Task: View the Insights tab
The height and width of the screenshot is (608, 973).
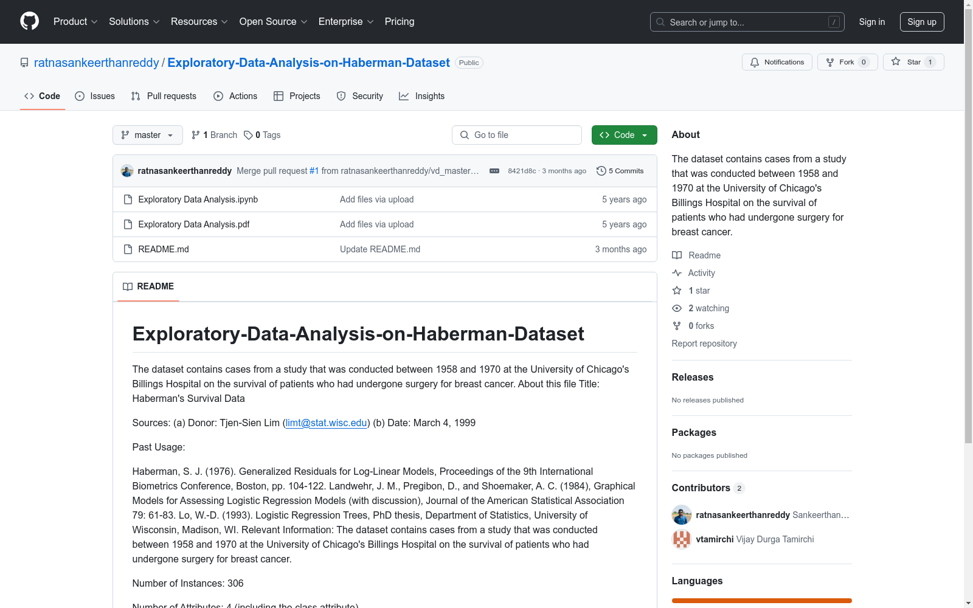Action: pos(422,96)
